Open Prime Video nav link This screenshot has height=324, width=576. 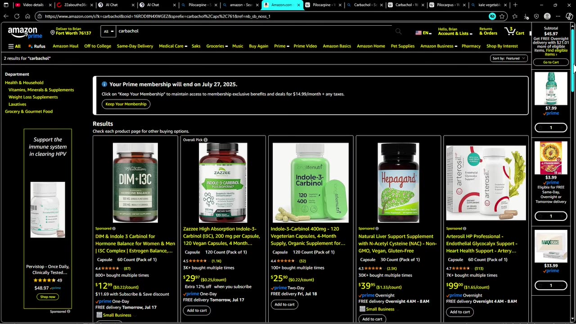click(305, 46)
